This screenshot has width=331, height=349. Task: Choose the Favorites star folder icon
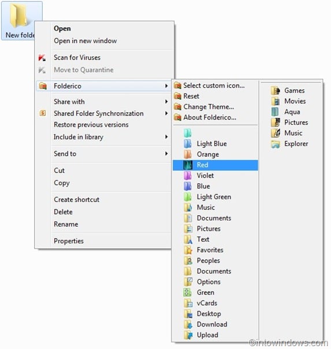tap(188, 250)
